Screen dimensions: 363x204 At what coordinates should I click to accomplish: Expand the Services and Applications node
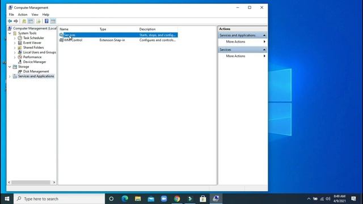[10, 76]
